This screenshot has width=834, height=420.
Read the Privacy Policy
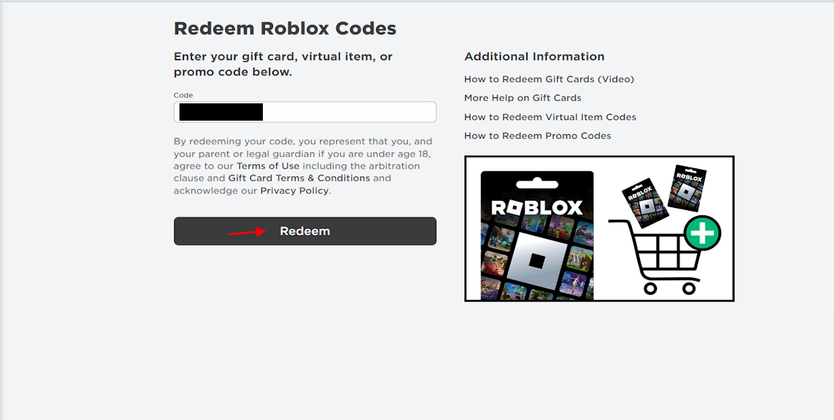294,190
